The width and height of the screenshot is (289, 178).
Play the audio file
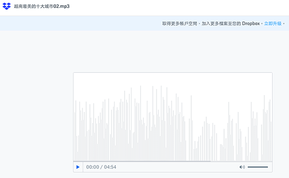coord(78,167)
